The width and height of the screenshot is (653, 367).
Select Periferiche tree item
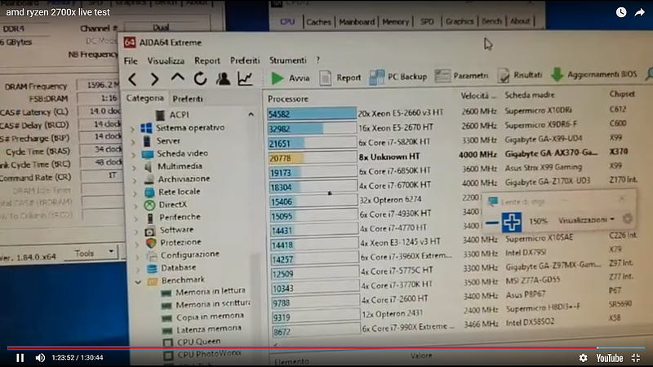[180, 217]
